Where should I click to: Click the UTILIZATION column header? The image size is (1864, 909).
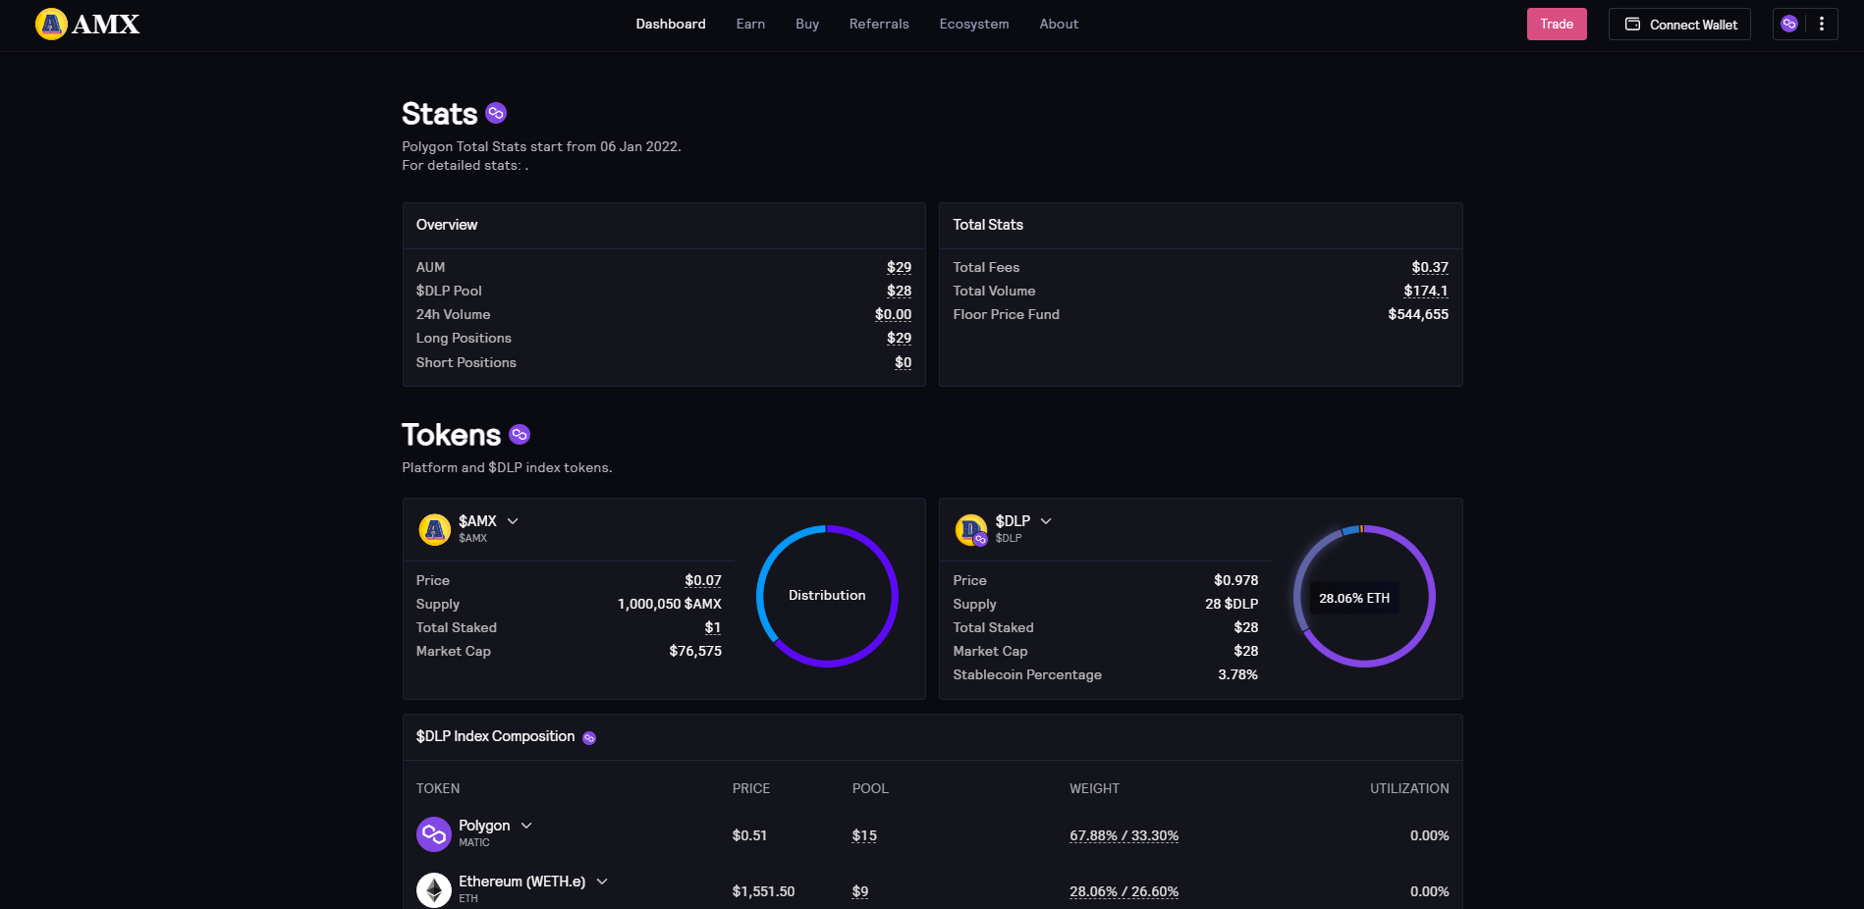click(1409, 788)
